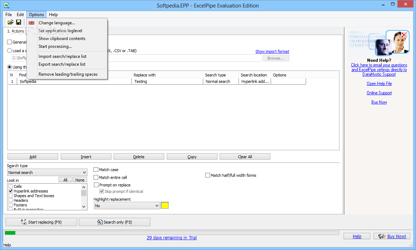The width and height of the screenshot is (416, 250).
Task: Choose Export search/replace list
Action: tap(62, 64)
